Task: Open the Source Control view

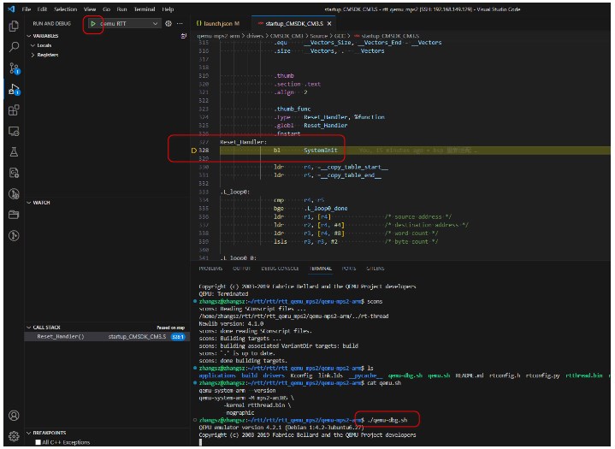Action: pyautogui.click(x=13, y=68)
